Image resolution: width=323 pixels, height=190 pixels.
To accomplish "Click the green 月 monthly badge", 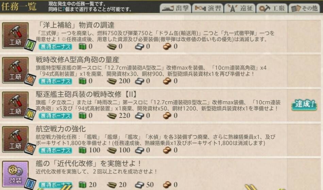I will [x=30, y=44].
